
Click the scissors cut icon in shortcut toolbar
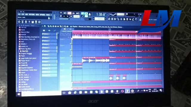click(x=23, y=22)
